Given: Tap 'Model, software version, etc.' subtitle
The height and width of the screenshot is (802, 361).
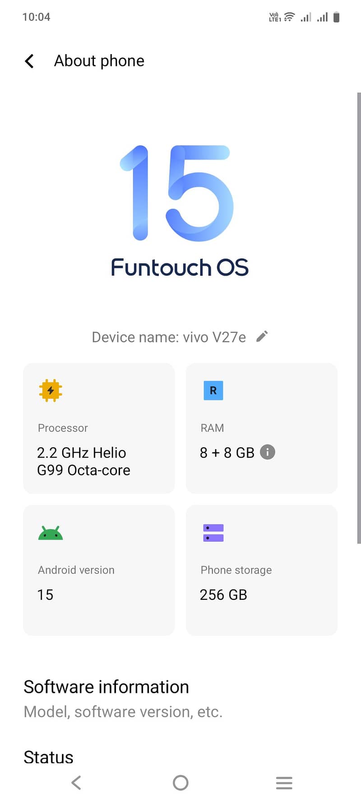Looking at the screenshot, I should coord(123,712).
